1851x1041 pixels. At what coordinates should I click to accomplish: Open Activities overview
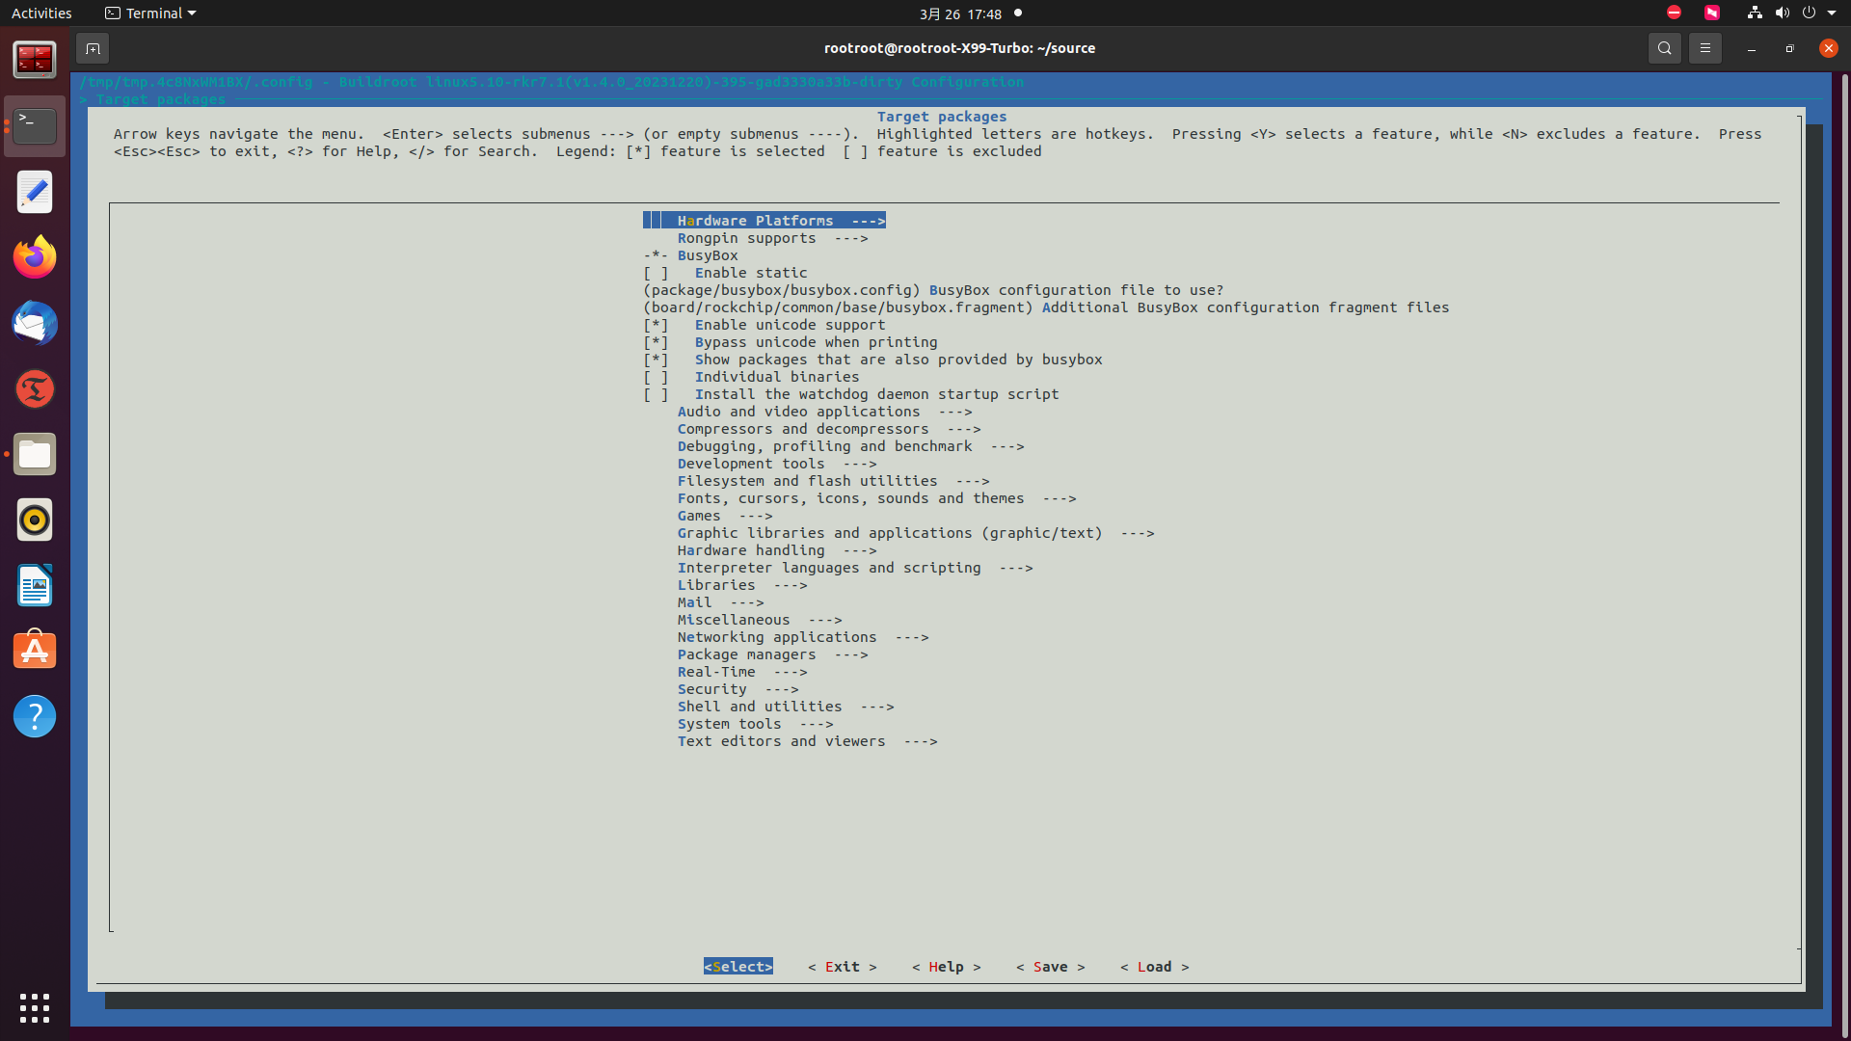click(41, 13)
